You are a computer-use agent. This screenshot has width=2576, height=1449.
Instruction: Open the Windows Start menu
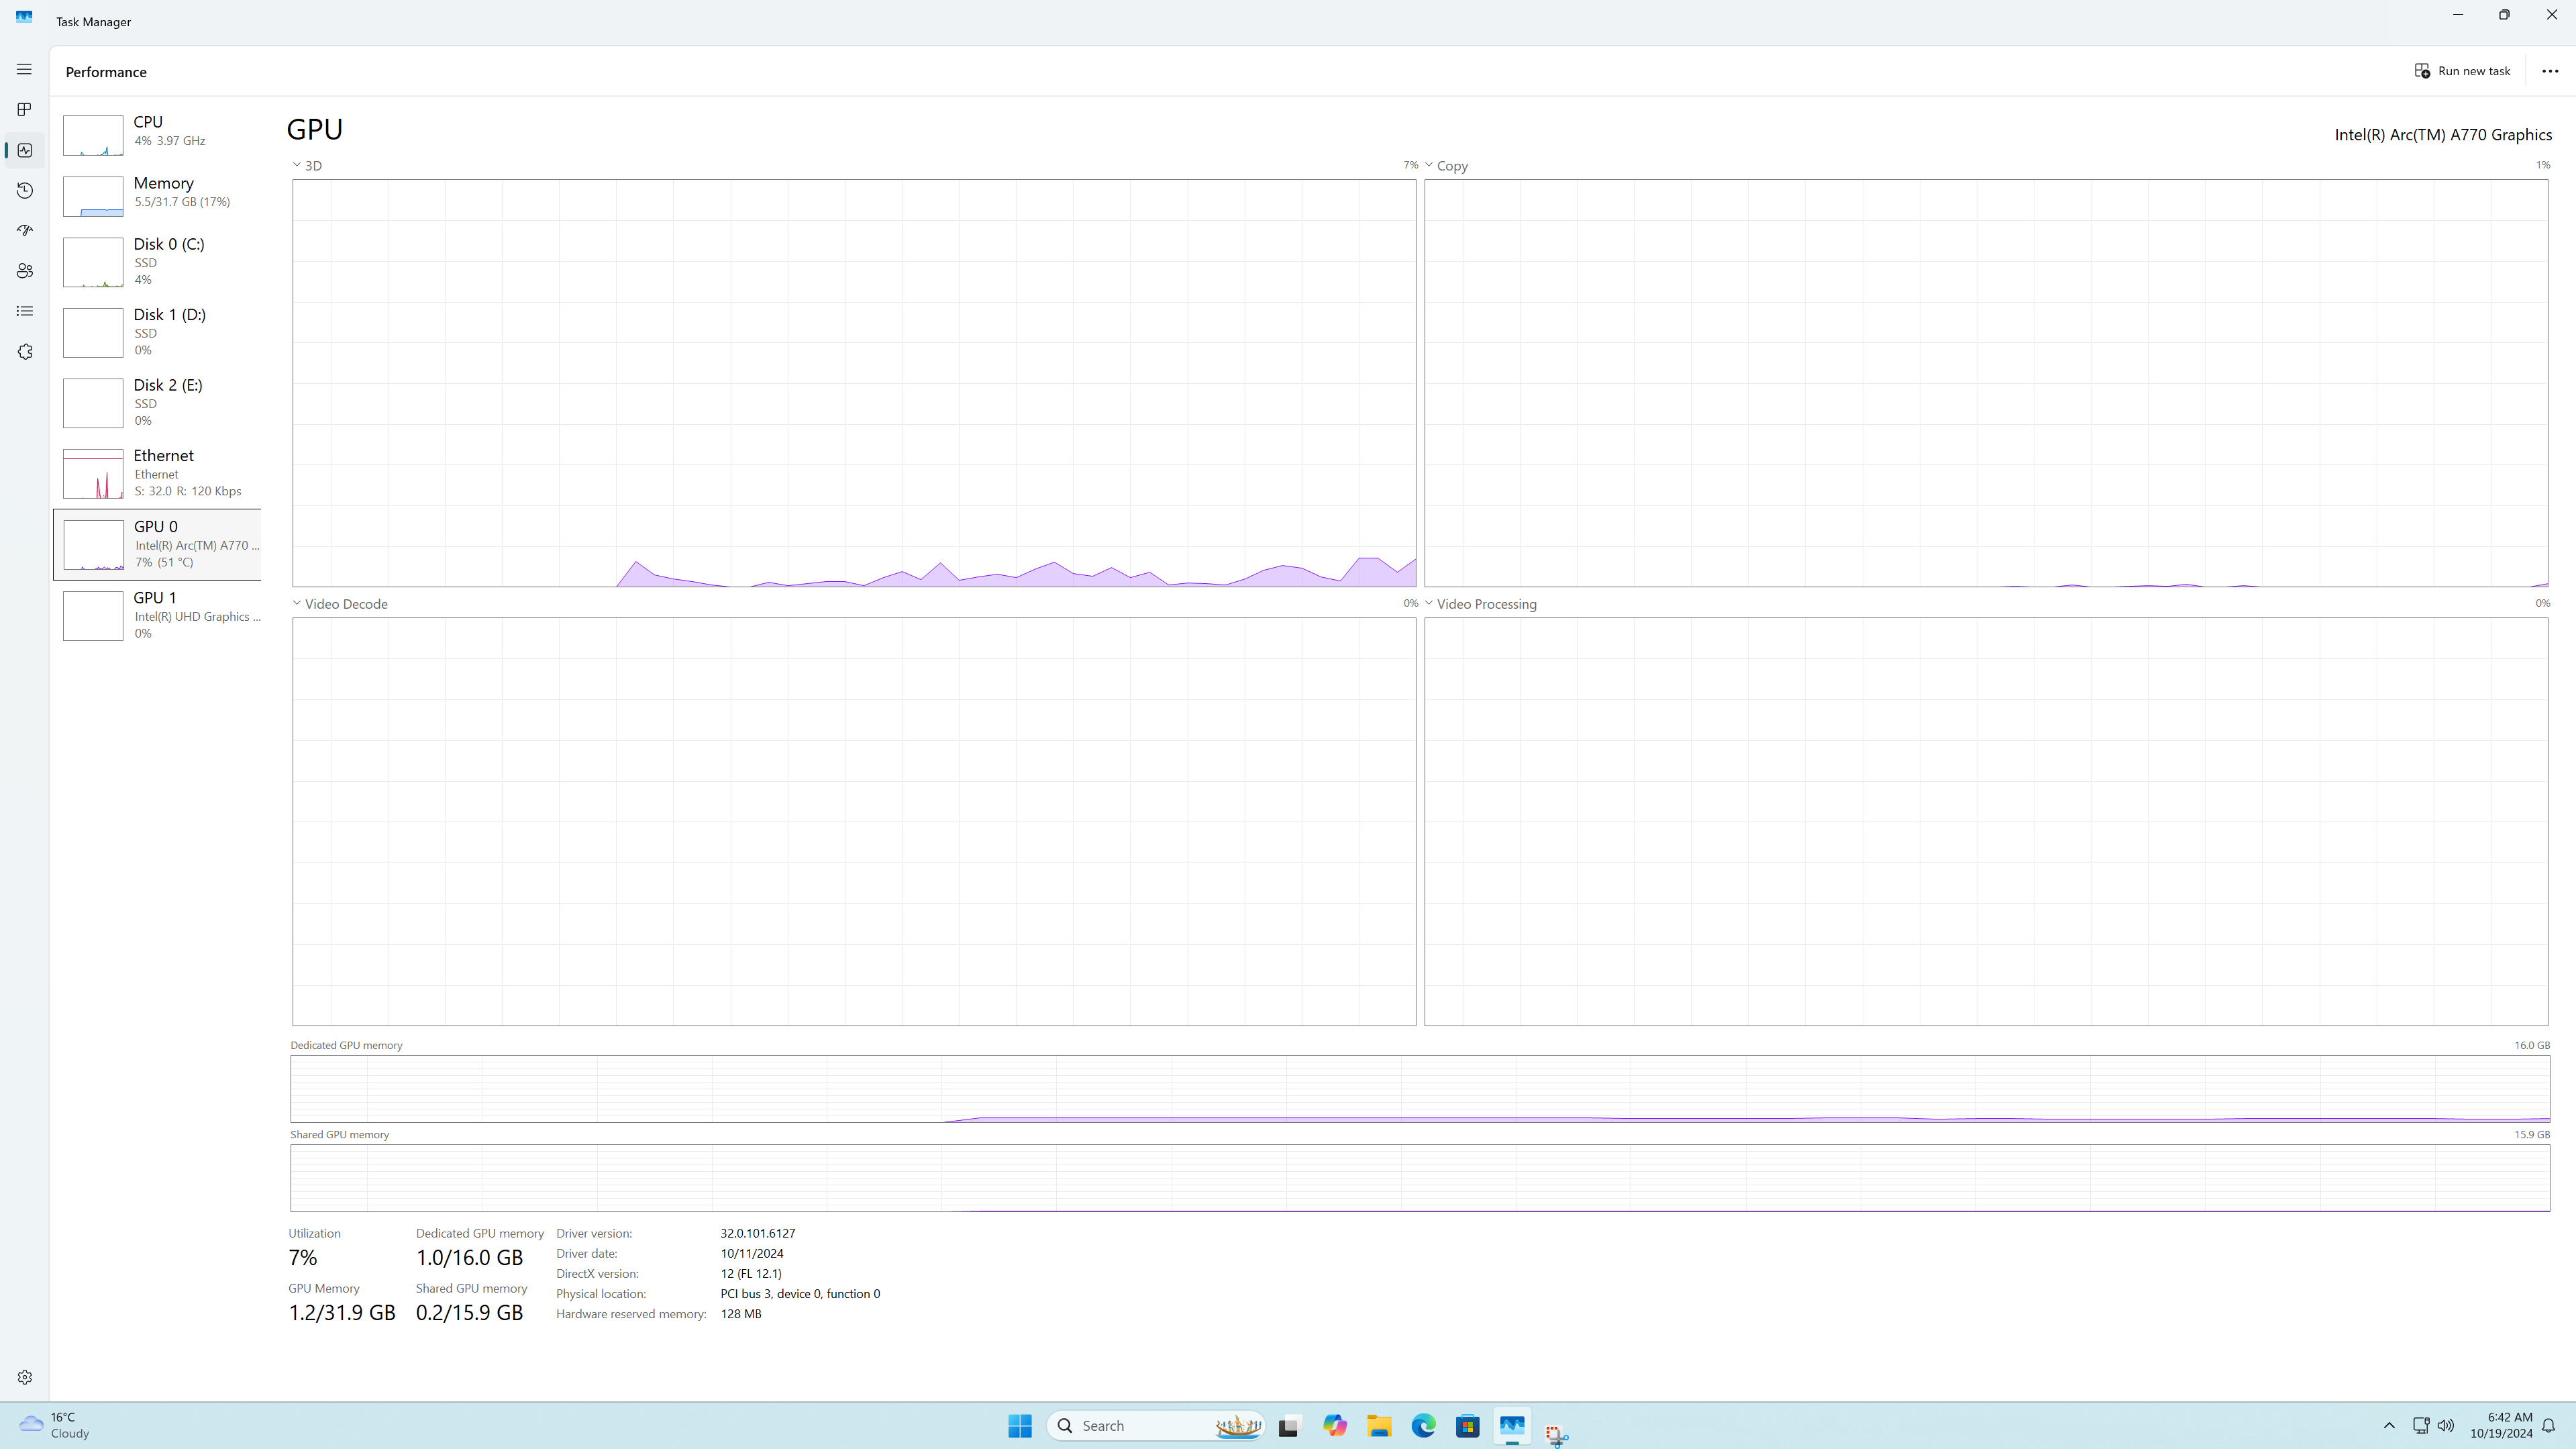1020,1425
